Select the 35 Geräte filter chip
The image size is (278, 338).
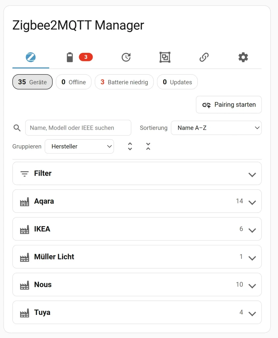click(33, 82)
